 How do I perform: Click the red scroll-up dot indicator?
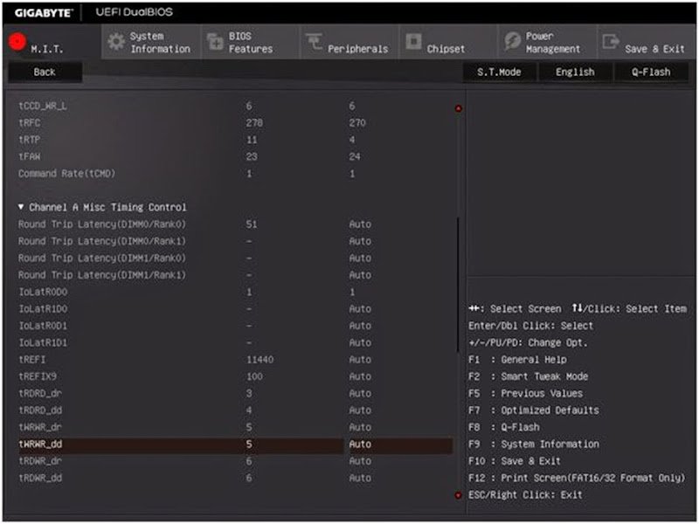pyautogui.click(x=458, y=108)
